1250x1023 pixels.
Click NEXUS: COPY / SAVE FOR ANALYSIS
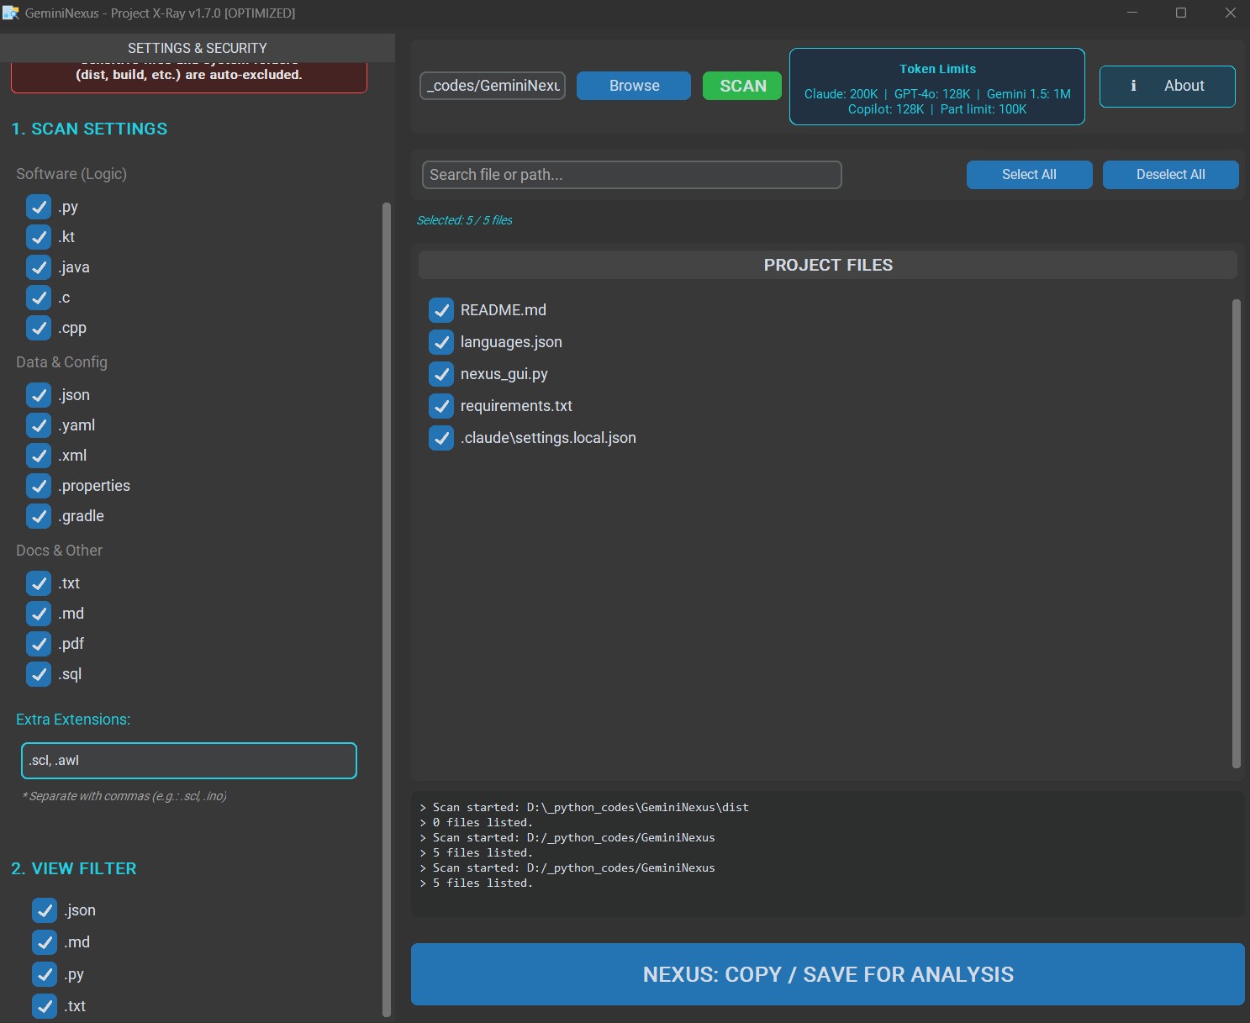point(827,974)
